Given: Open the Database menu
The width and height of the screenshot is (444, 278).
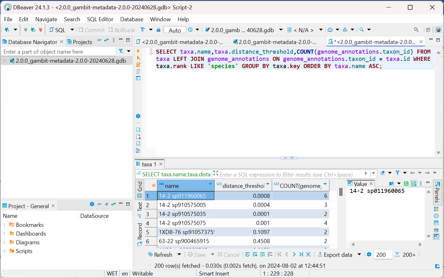Looking at the screenshot, I should (x=131, y=19).
